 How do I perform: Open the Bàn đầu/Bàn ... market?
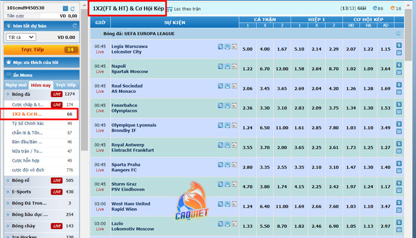(42, 142)
